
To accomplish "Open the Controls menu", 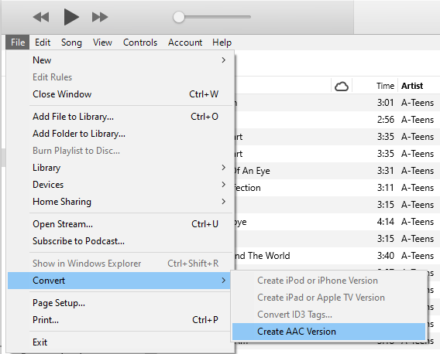I will (x=140, y=43).
